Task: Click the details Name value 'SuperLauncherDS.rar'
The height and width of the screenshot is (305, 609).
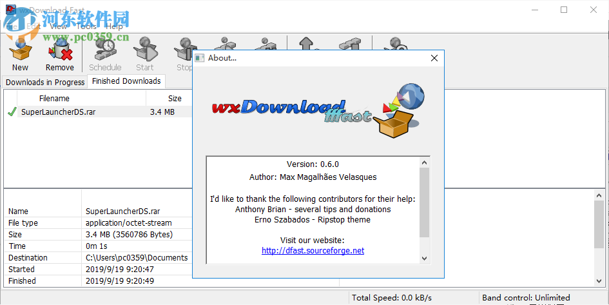Action: click(x=122, y=212)
